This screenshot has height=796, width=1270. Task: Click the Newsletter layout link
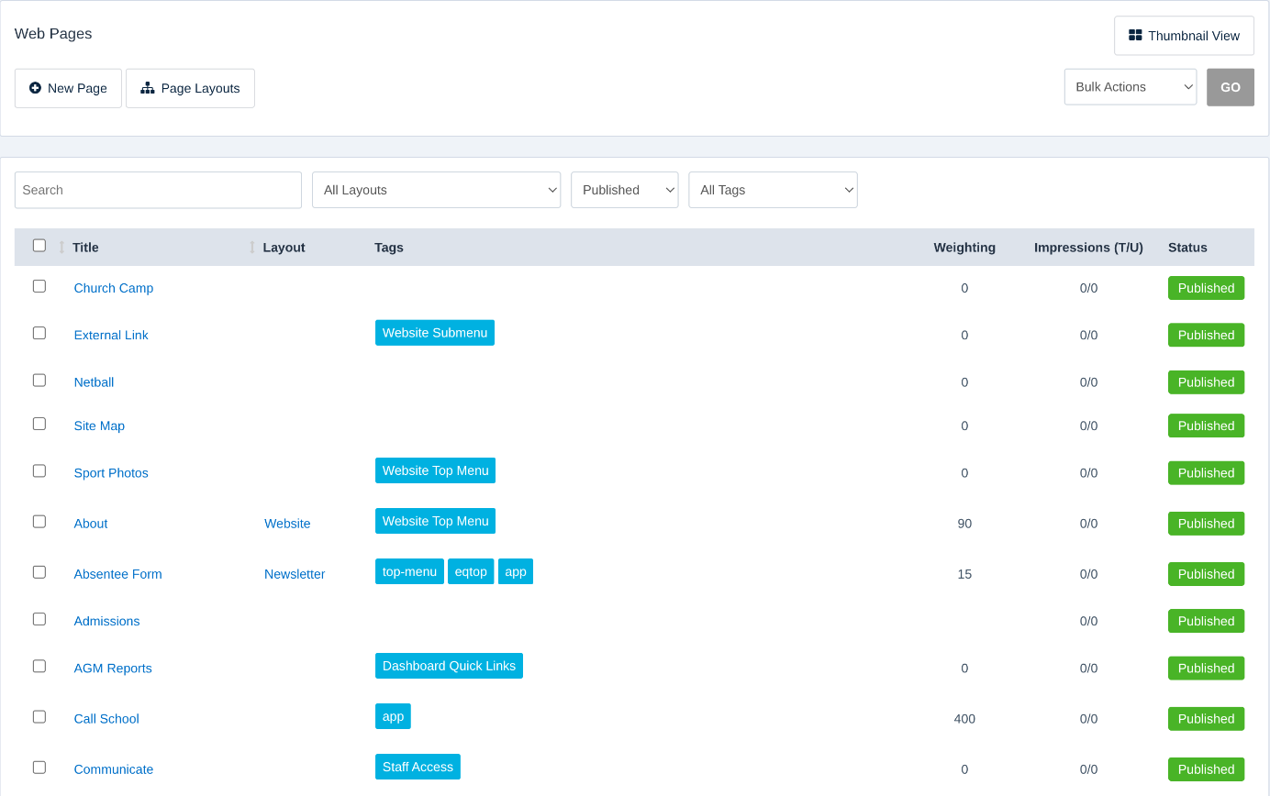(x=295, y=574)
